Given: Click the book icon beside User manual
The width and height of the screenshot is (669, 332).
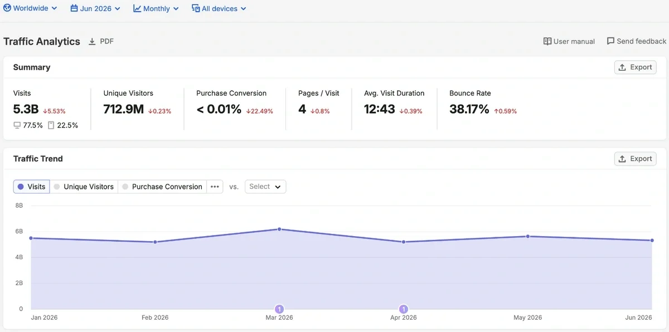Looking at the screenshot, I should 547,41.
